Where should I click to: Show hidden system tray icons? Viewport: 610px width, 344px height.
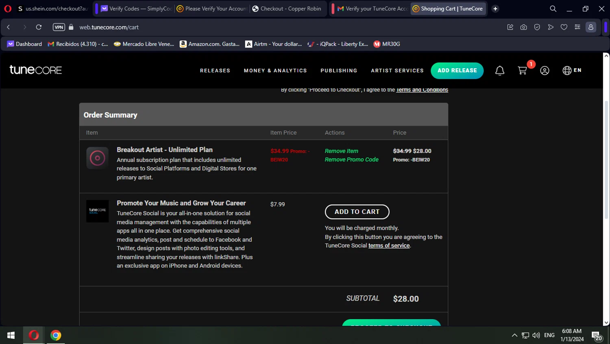(514, 335)
